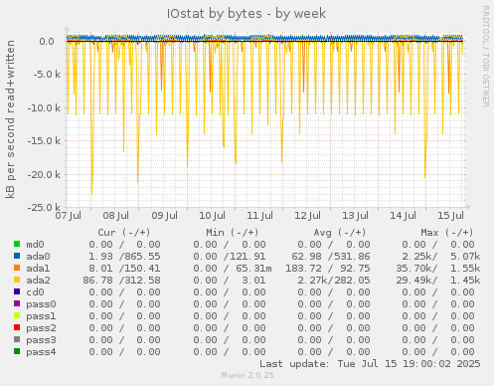Click the 'Last update' timestamp text
Viewport: 494px width, 386px height.
[370, 364]
